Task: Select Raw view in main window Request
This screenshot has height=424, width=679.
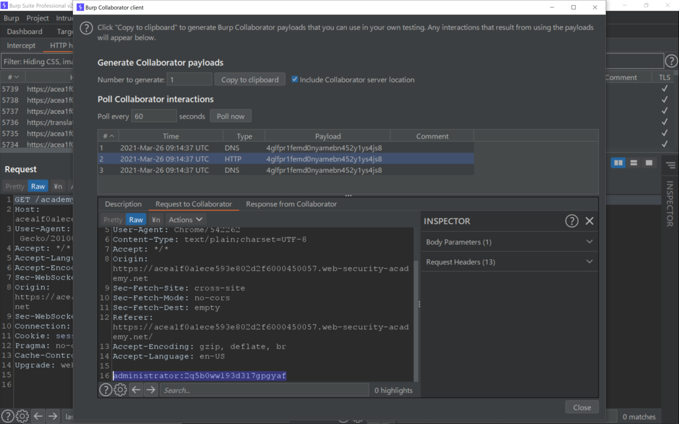Action: coord(38,186)
